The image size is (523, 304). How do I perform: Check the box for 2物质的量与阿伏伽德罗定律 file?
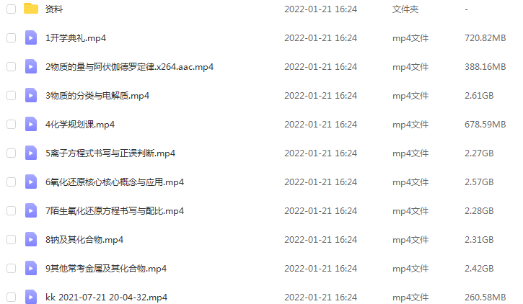tap(12, 66)
